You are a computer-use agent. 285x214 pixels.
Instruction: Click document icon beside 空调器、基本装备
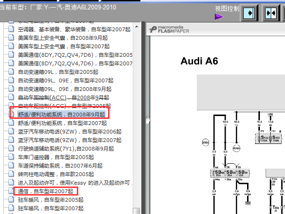pos(11,29)
